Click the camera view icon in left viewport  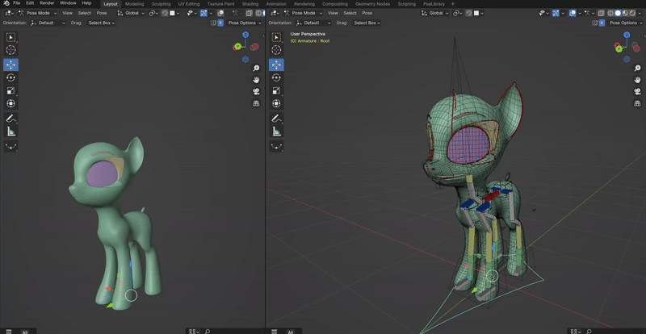point(256,91)
